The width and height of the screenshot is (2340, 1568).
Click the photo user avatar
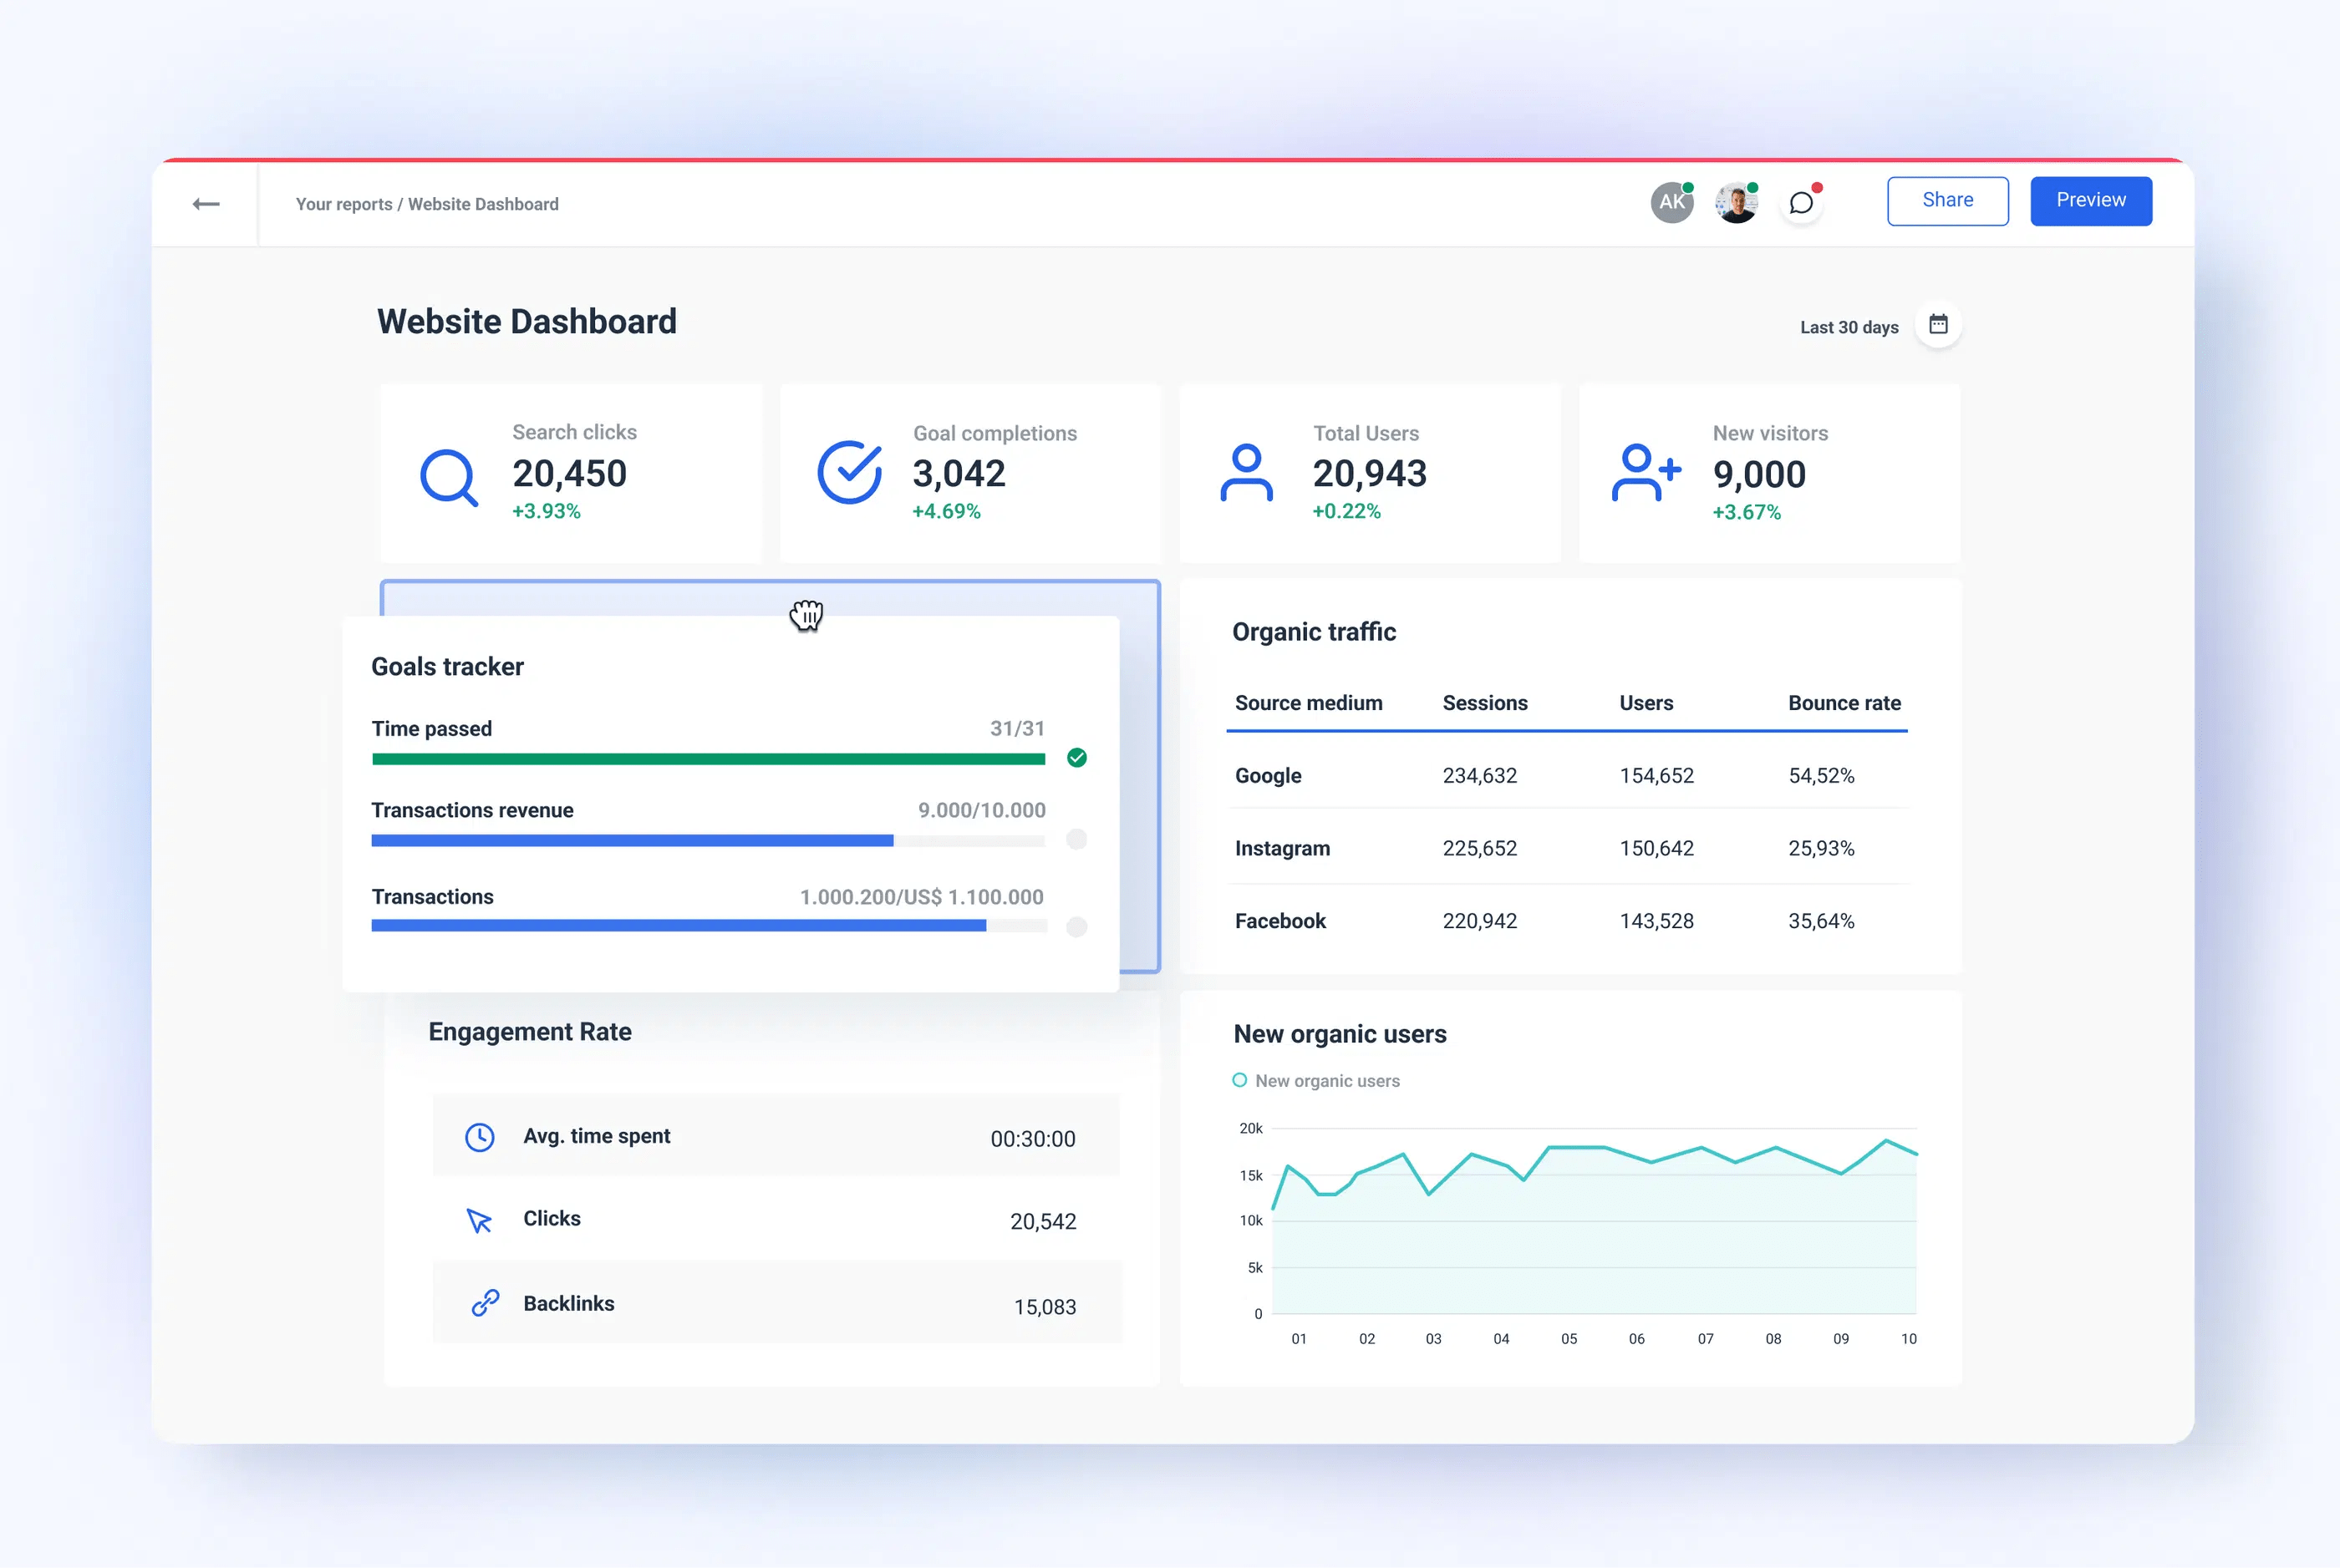coord(1736,203)
